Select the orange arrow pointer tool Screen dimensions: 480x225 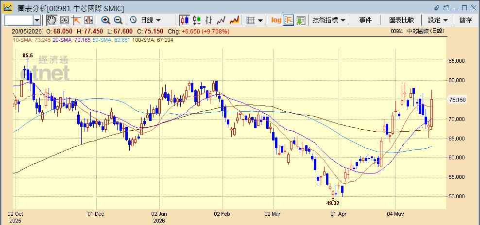point(76,20)
